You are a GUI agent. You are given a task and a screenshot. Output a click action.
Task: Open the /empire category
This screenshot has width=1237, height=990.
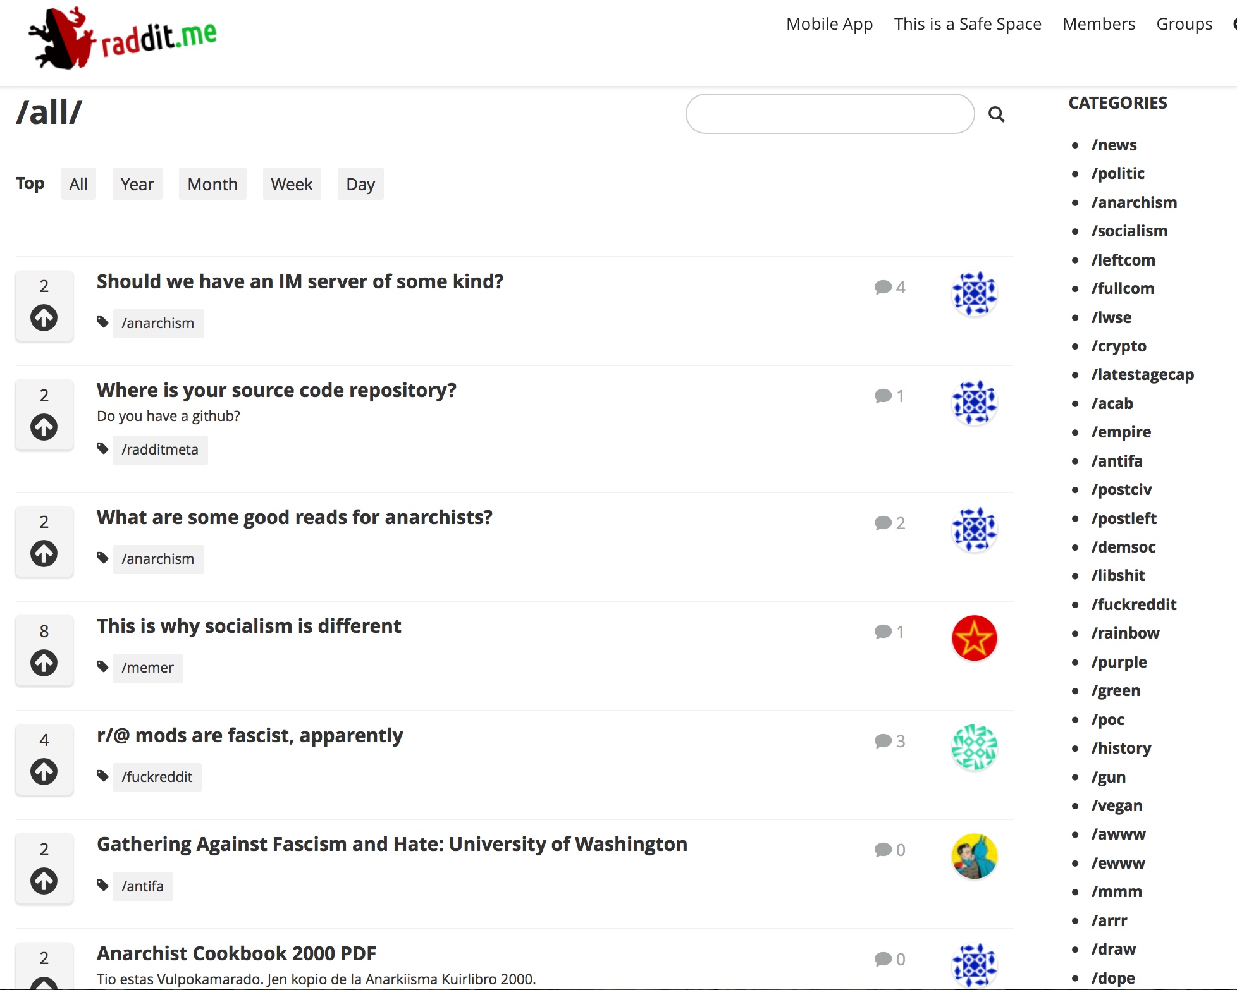1121,432
